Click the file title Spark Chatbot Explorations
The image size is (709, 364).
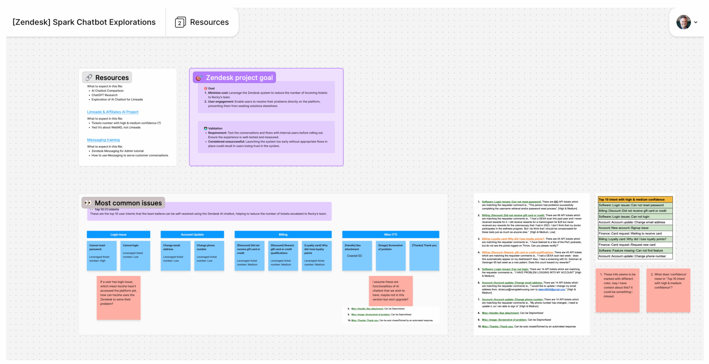[x=84, y=22]
